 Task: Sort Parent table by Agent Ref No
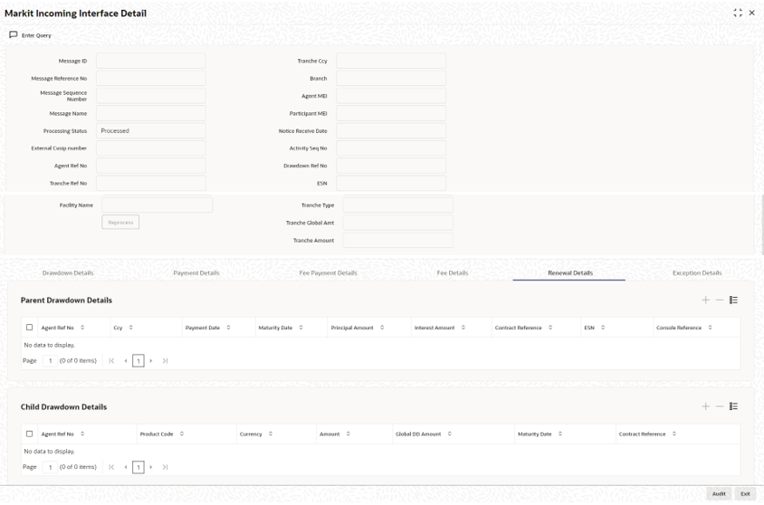point(82,328)
